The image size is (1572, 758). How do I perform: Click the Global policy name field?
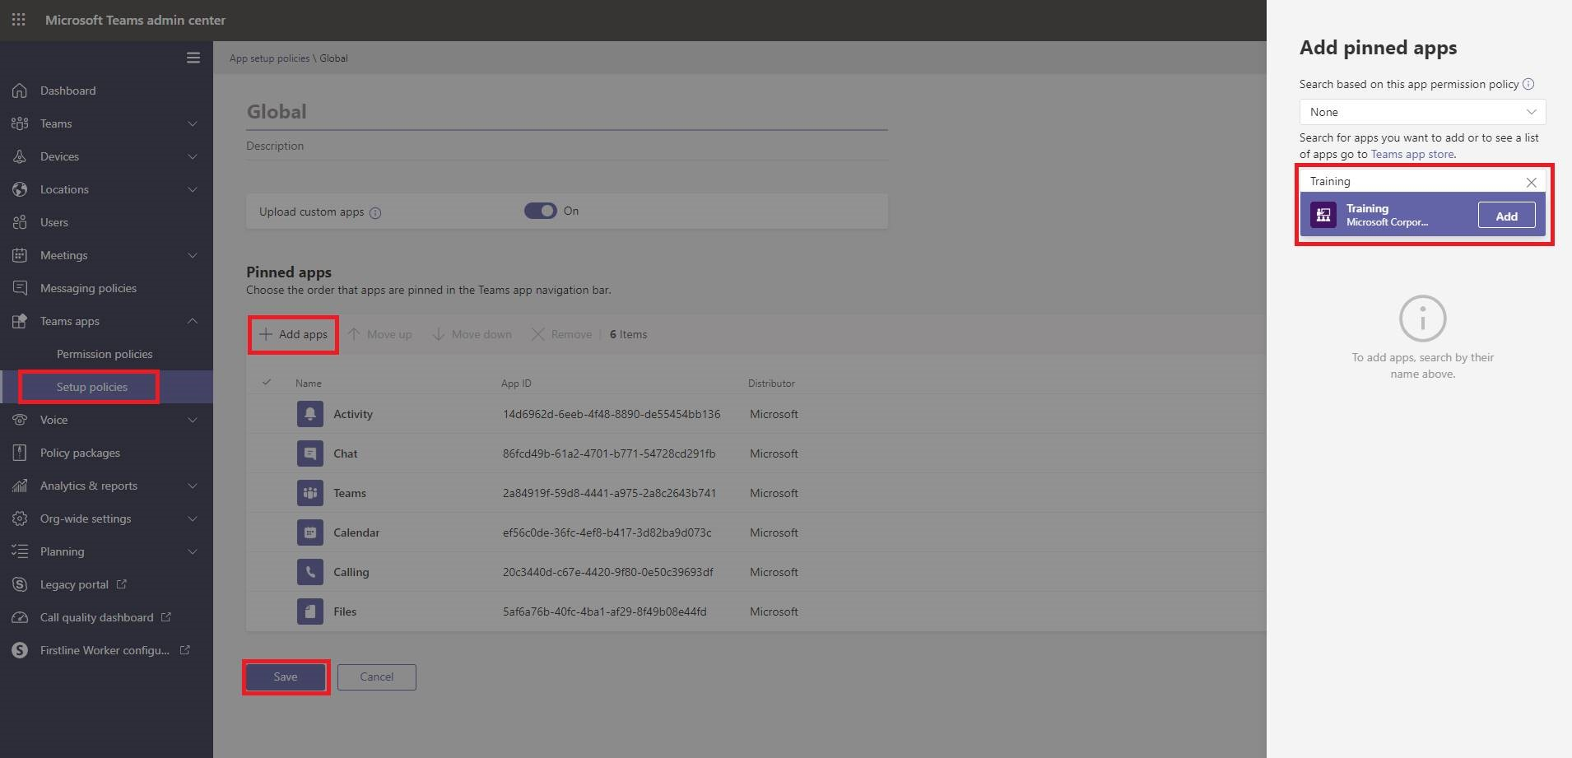pos(566,112)
